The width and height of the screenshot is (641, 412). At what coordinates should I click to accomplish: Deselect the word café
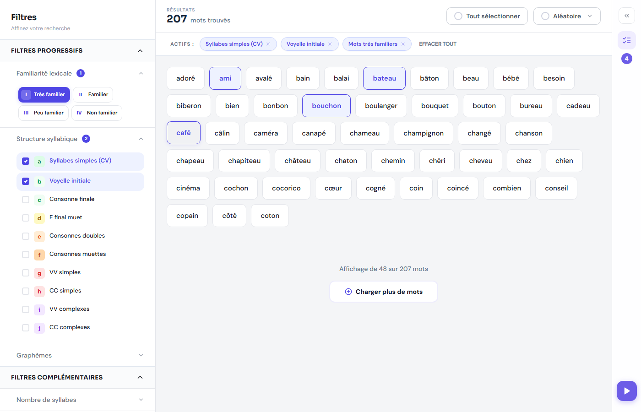[184, 133]
